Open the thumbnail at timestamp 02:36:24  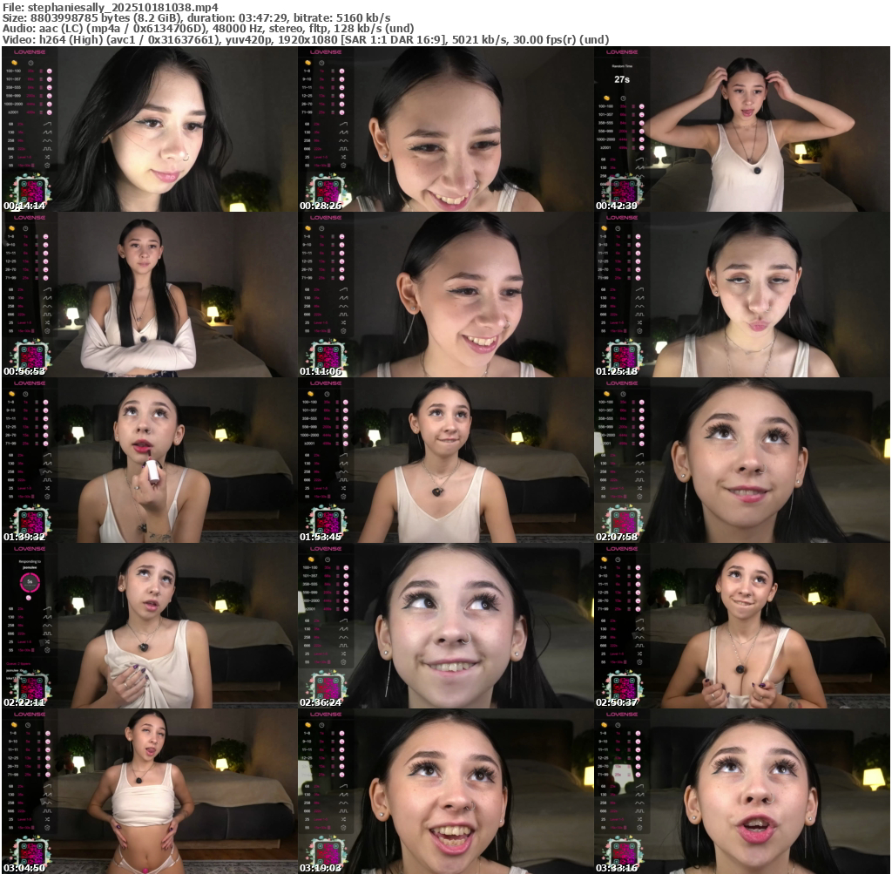coord(445,626)
